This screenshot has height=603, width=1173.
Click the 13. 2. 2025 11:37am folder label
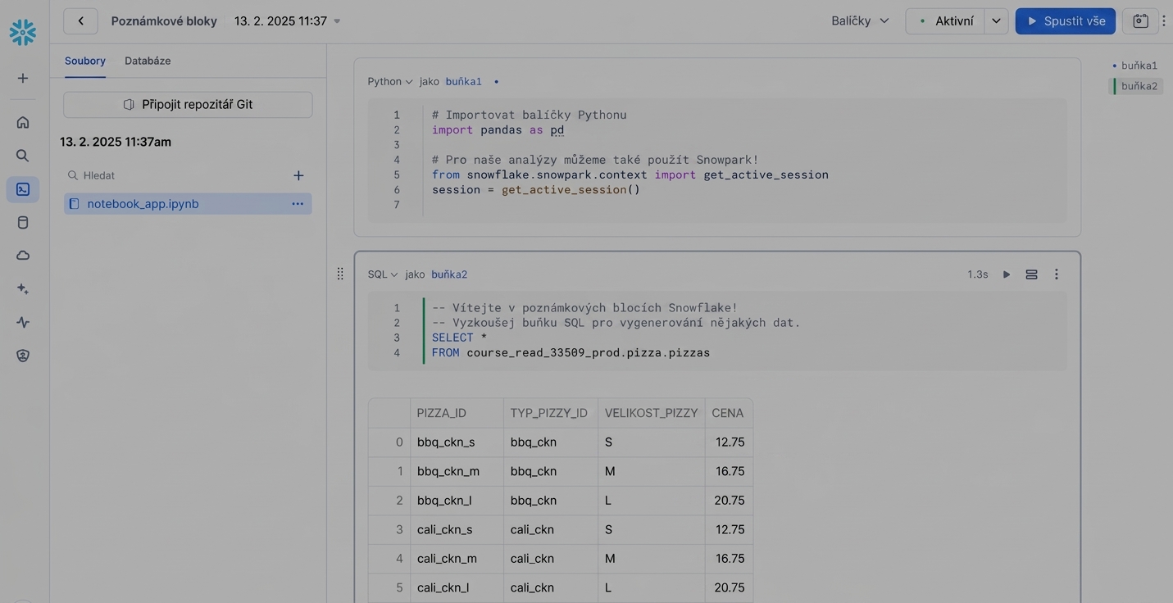coord(116,142)
